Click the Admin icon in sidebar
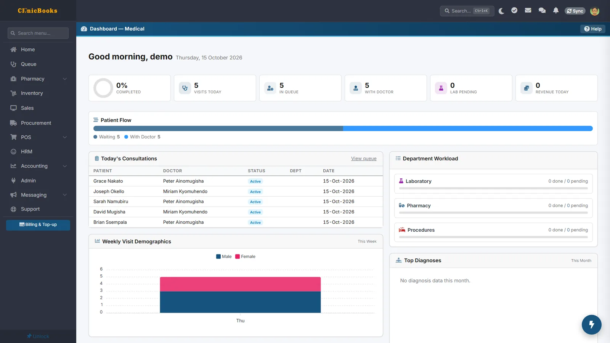610x343 pixels. click(x=13, y=181)
